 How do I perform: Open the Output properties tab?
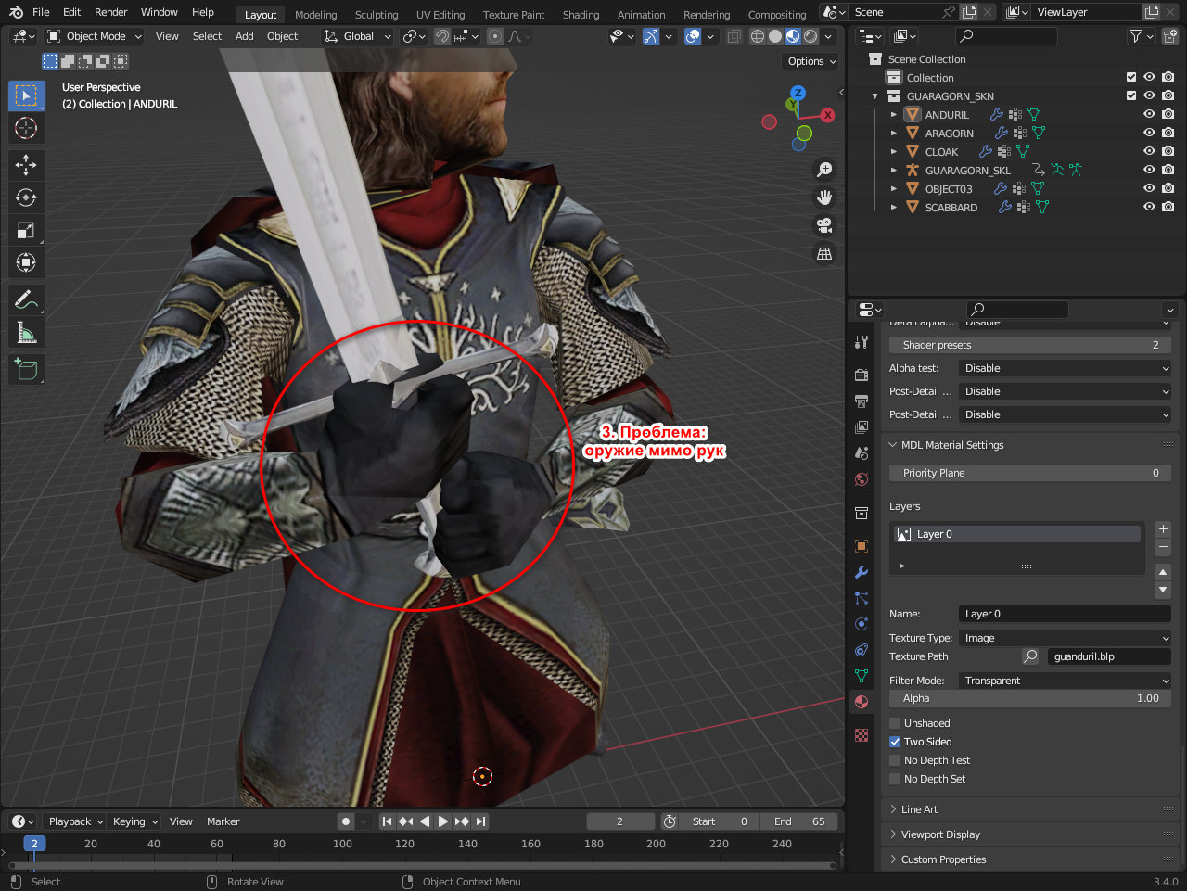[862, 401]
